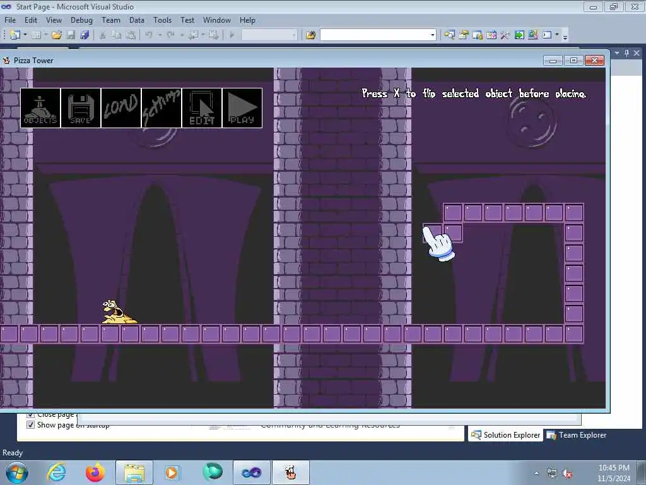Click the Find in Files icon
Image resolution: width=646 pixels, height=485 pixels.
tap(311, 35)
